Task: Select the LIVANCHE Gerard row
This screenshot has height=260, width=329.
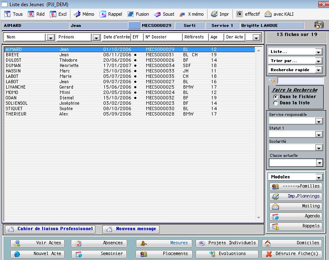Action: (129, 87)
